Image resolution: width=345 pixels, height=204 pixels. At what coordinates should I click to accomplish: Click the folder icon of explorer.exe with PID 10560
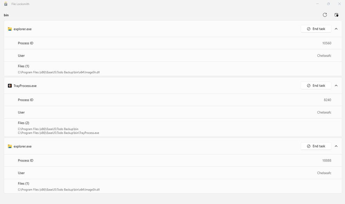click(10, 29)
